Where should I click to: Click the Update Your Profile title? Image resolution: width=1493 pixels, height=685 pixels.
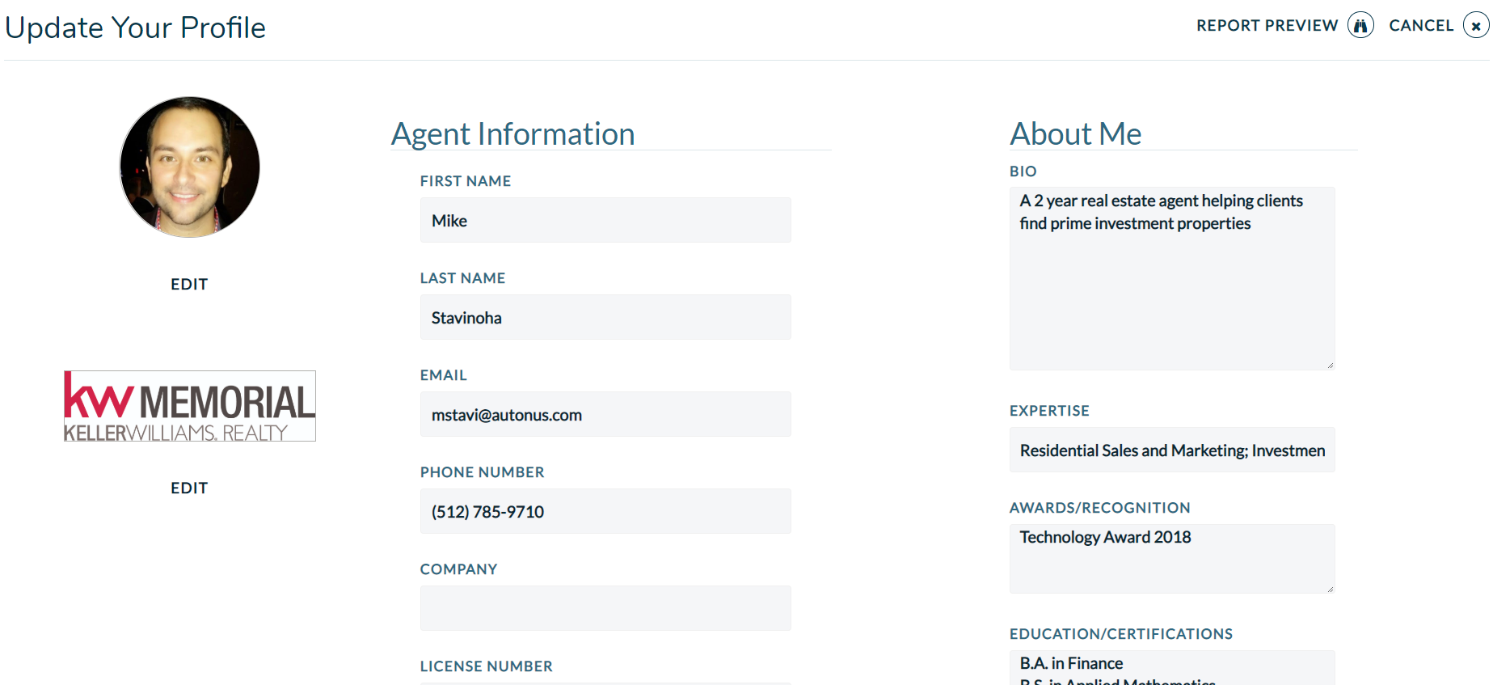[x=135, y=27]
